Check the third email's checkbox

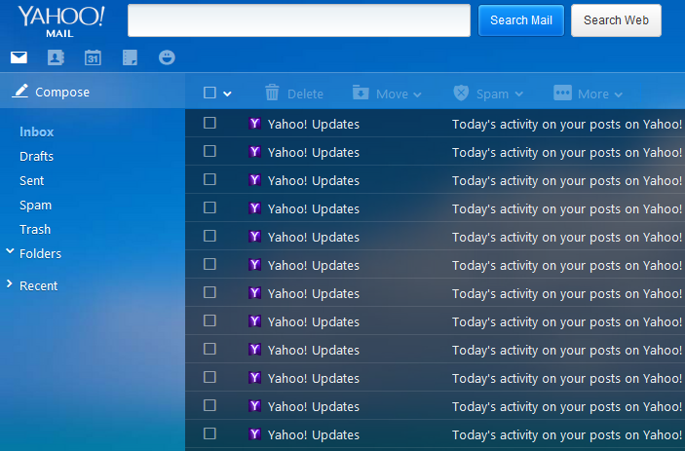click(209, 179)
